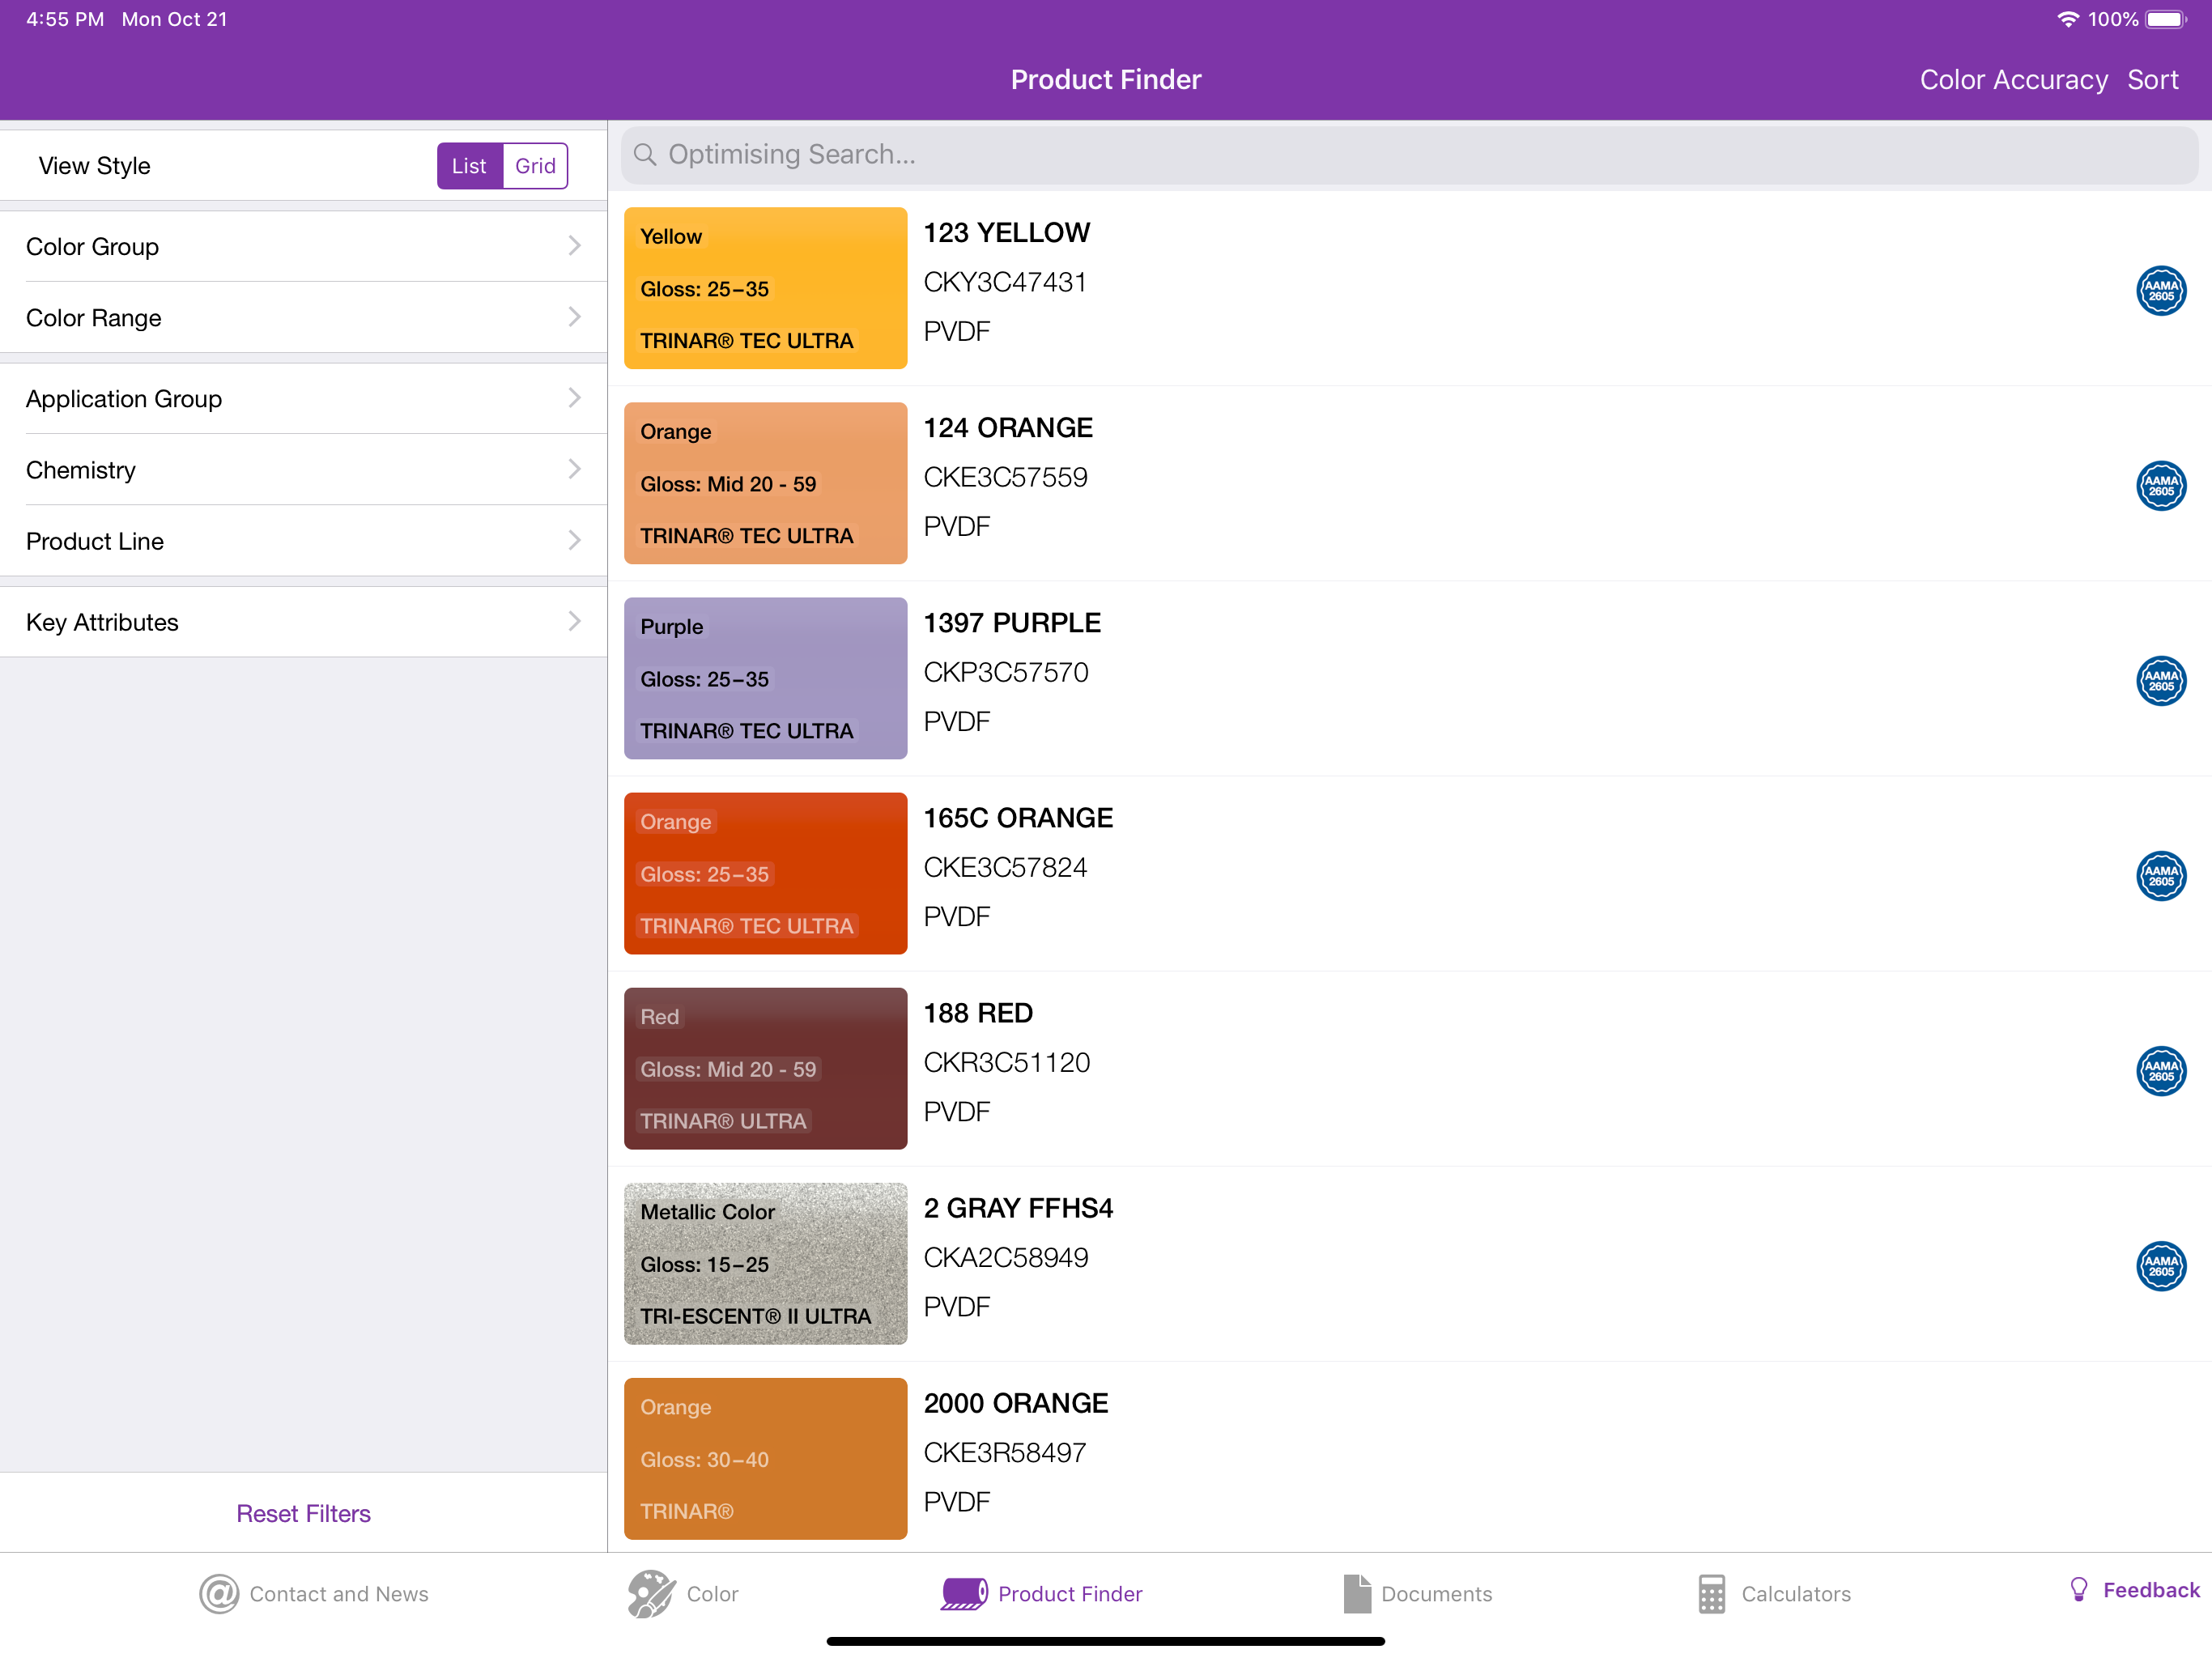Image resolution: width=2212 pixels, height=1658 pixels.
Task: Reset all filters
Action: tap(303, 1513)
